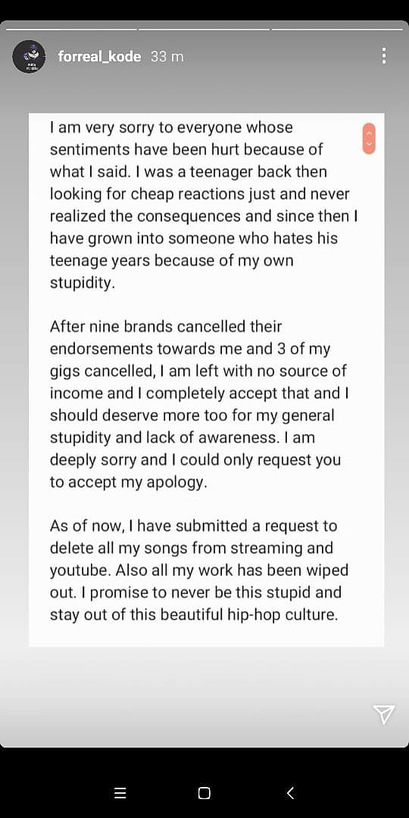Click the down chevron in orange handle
The width and height of the screenshot is (409, 818).
coord(369,143)
